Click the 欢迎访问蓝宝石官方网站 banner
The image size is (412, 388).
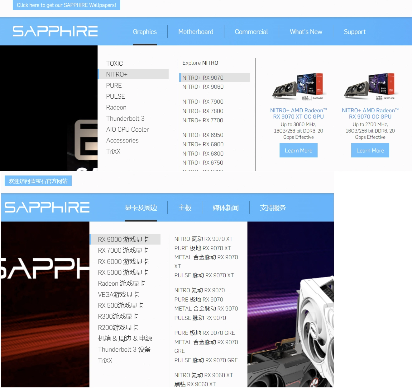(x=38, y=181)
